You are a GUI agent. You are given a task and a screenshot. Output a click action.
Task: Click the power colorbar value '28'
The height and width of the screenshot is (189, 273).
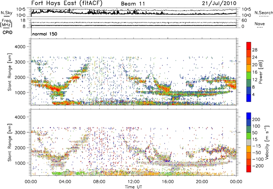[255, 50]
